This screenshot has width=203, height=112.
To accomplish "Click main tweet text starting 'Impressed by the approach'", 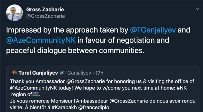I will pyautogui.click(x=65, y=30).
